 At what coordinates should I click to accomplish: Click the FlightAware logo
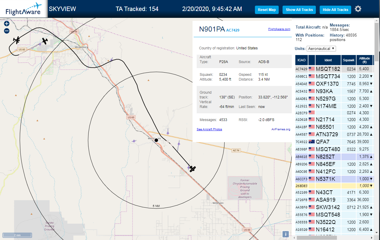pos(24,9)
